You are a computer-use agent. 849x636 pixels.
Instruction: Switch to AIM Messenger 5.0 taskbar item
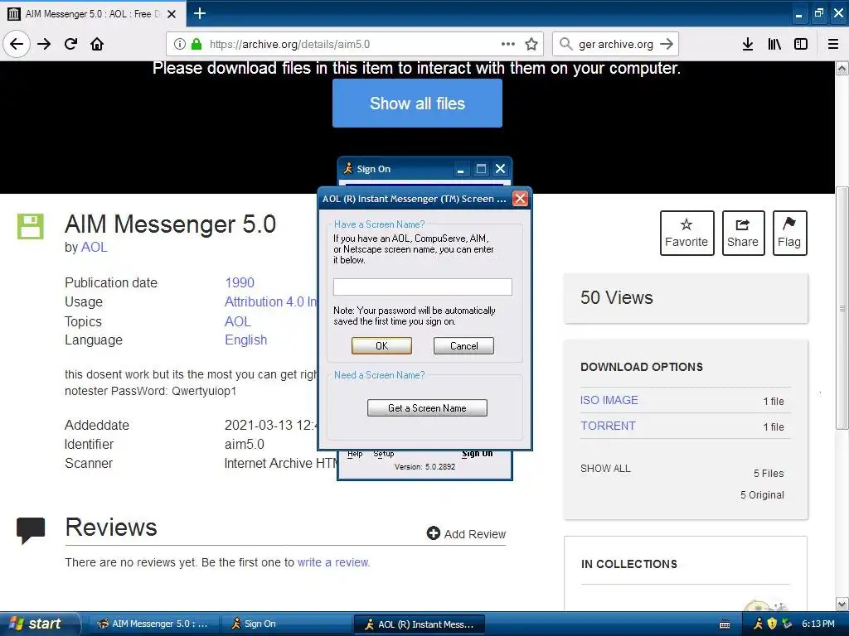153,624
